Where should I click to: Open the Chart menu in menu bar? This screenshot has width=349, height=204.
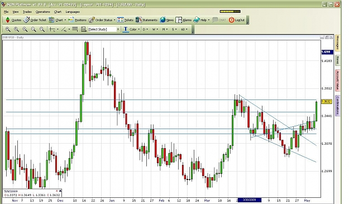(58, 12)
